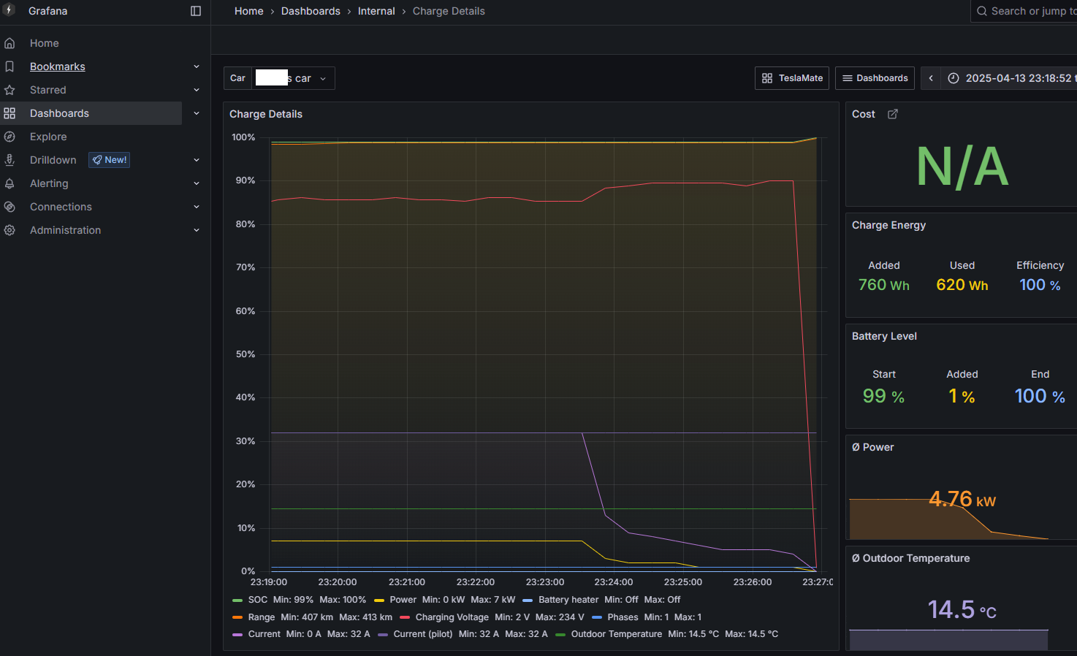
Task: Click the Administration gear icon
Action: point(9,230)
